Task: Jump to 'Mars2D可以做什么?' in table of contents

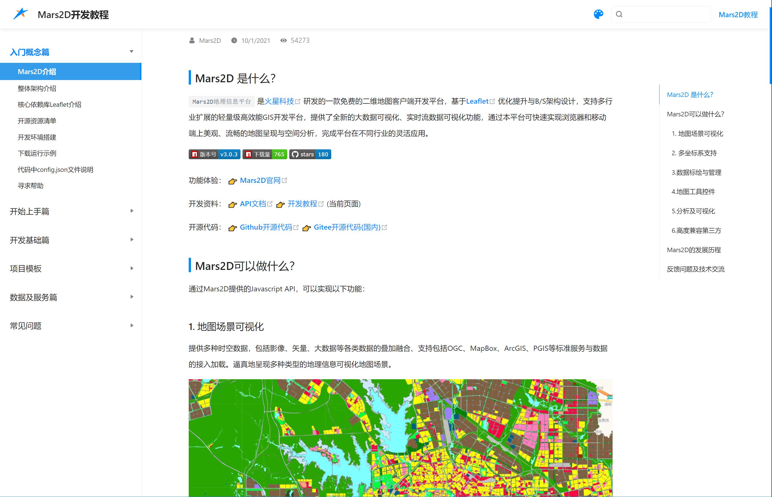Action: click(695, 114)
